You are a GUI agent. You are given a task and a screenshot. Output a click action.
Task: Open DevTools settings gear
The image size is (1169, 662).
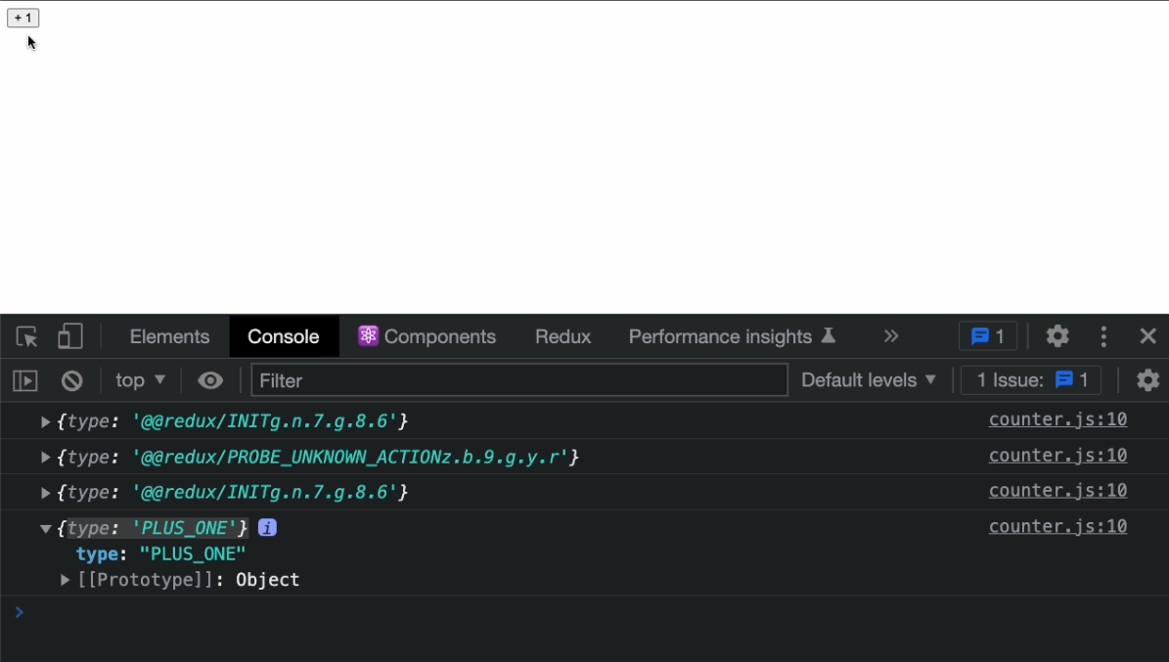coord(1057,335)
